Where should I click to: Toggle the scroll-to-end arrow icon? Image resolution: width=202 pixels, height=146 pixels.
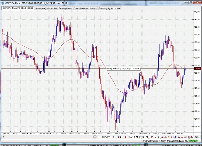point(131,137)
